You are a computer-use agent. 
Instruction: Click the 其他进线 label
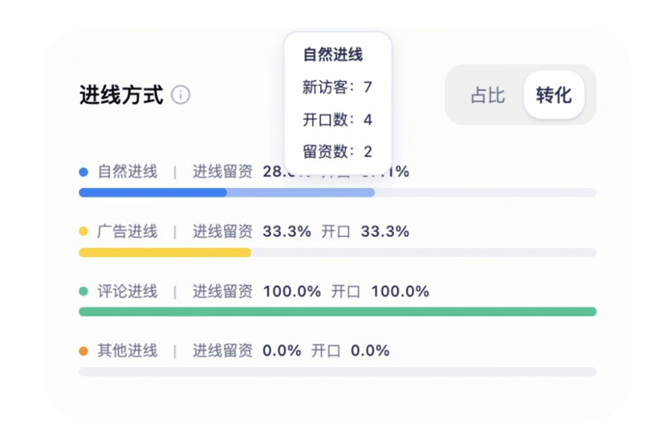pyautogui.click(x=128, y=351)
